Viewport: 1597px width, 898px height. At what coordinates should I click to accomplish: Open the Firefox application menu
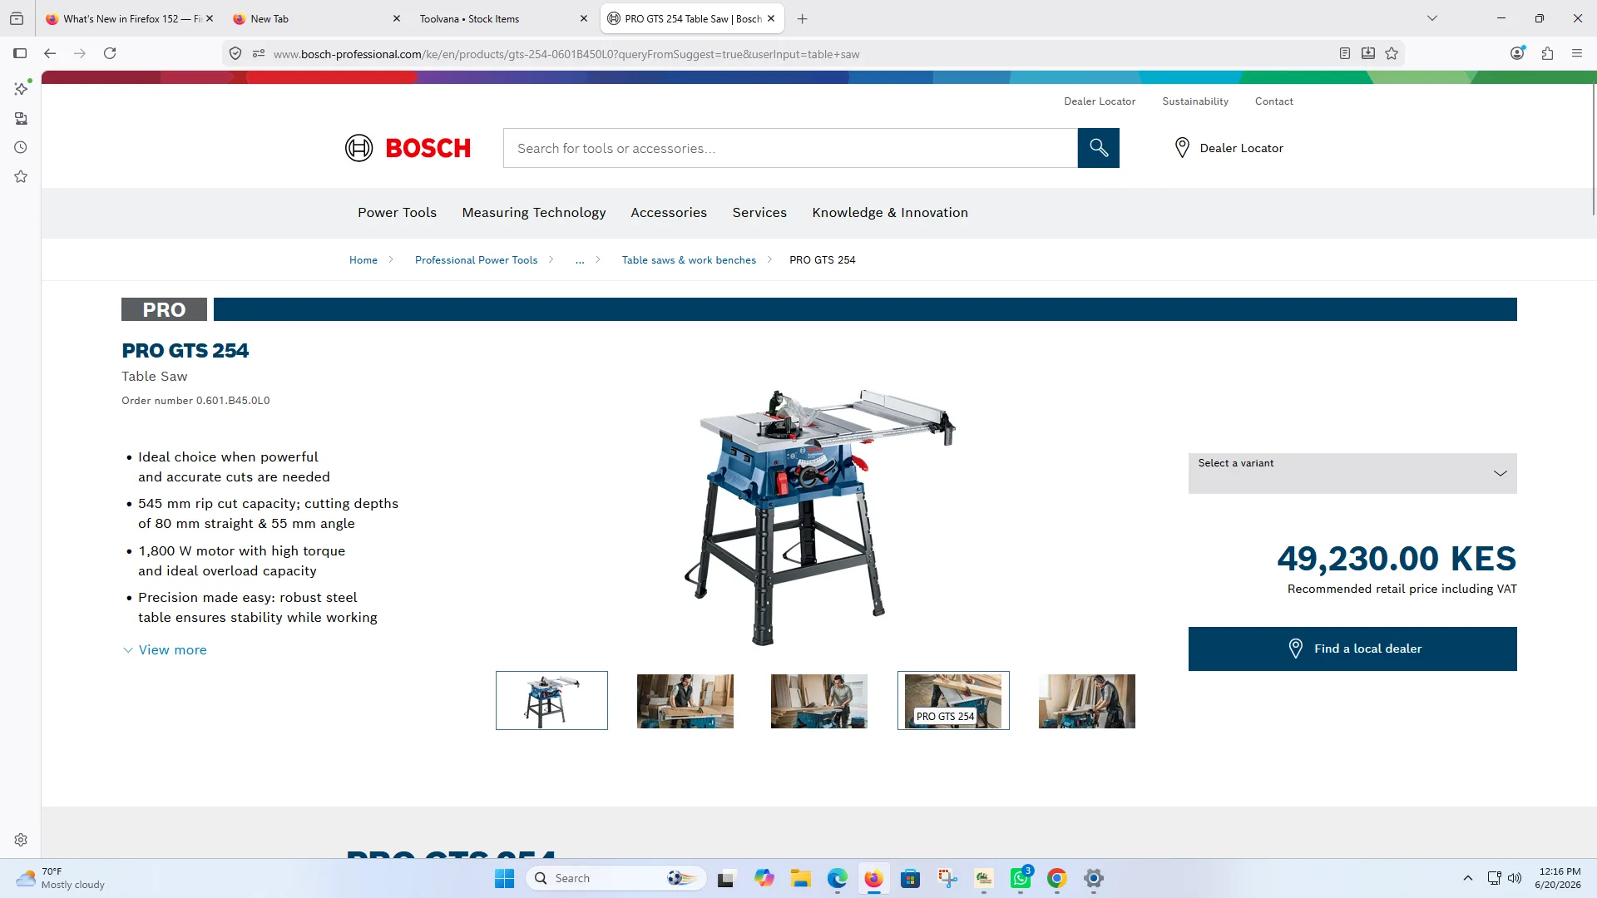coord(1577,53)
